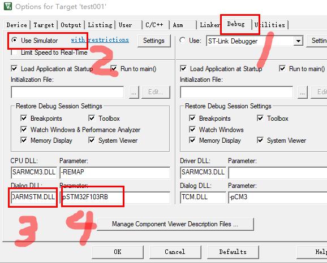Toggle simulator Memory Display checkbox

(24, 140)
